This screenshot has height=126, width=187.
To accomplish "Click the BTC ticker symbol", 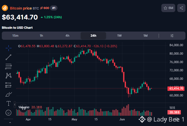I will point(36,8).
